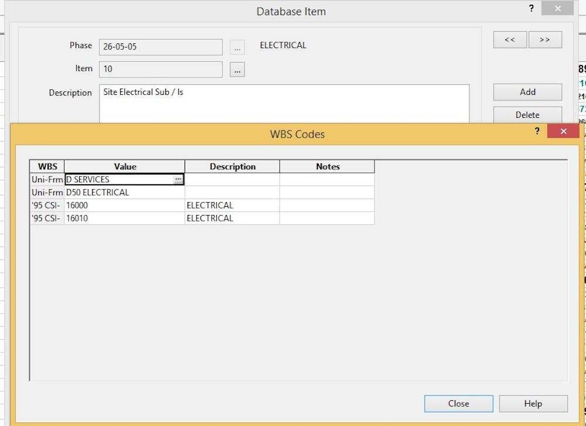
Task: Click the WBS Codes help question mark
Action: tap(537, 131)
